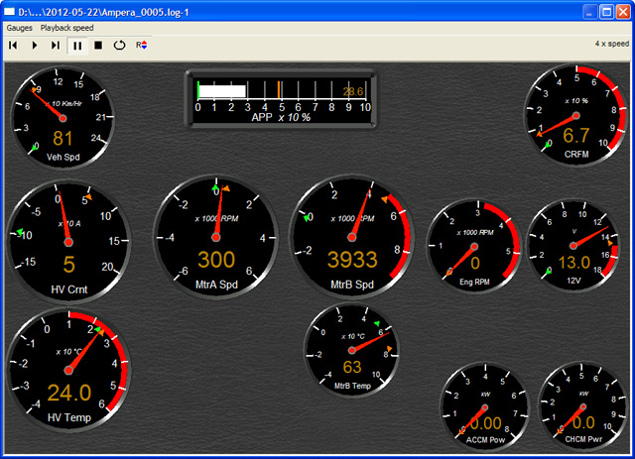The width and height of the screenshot is (635, 459).
Task: Click the skip to start button
Action: coord(13,45)
